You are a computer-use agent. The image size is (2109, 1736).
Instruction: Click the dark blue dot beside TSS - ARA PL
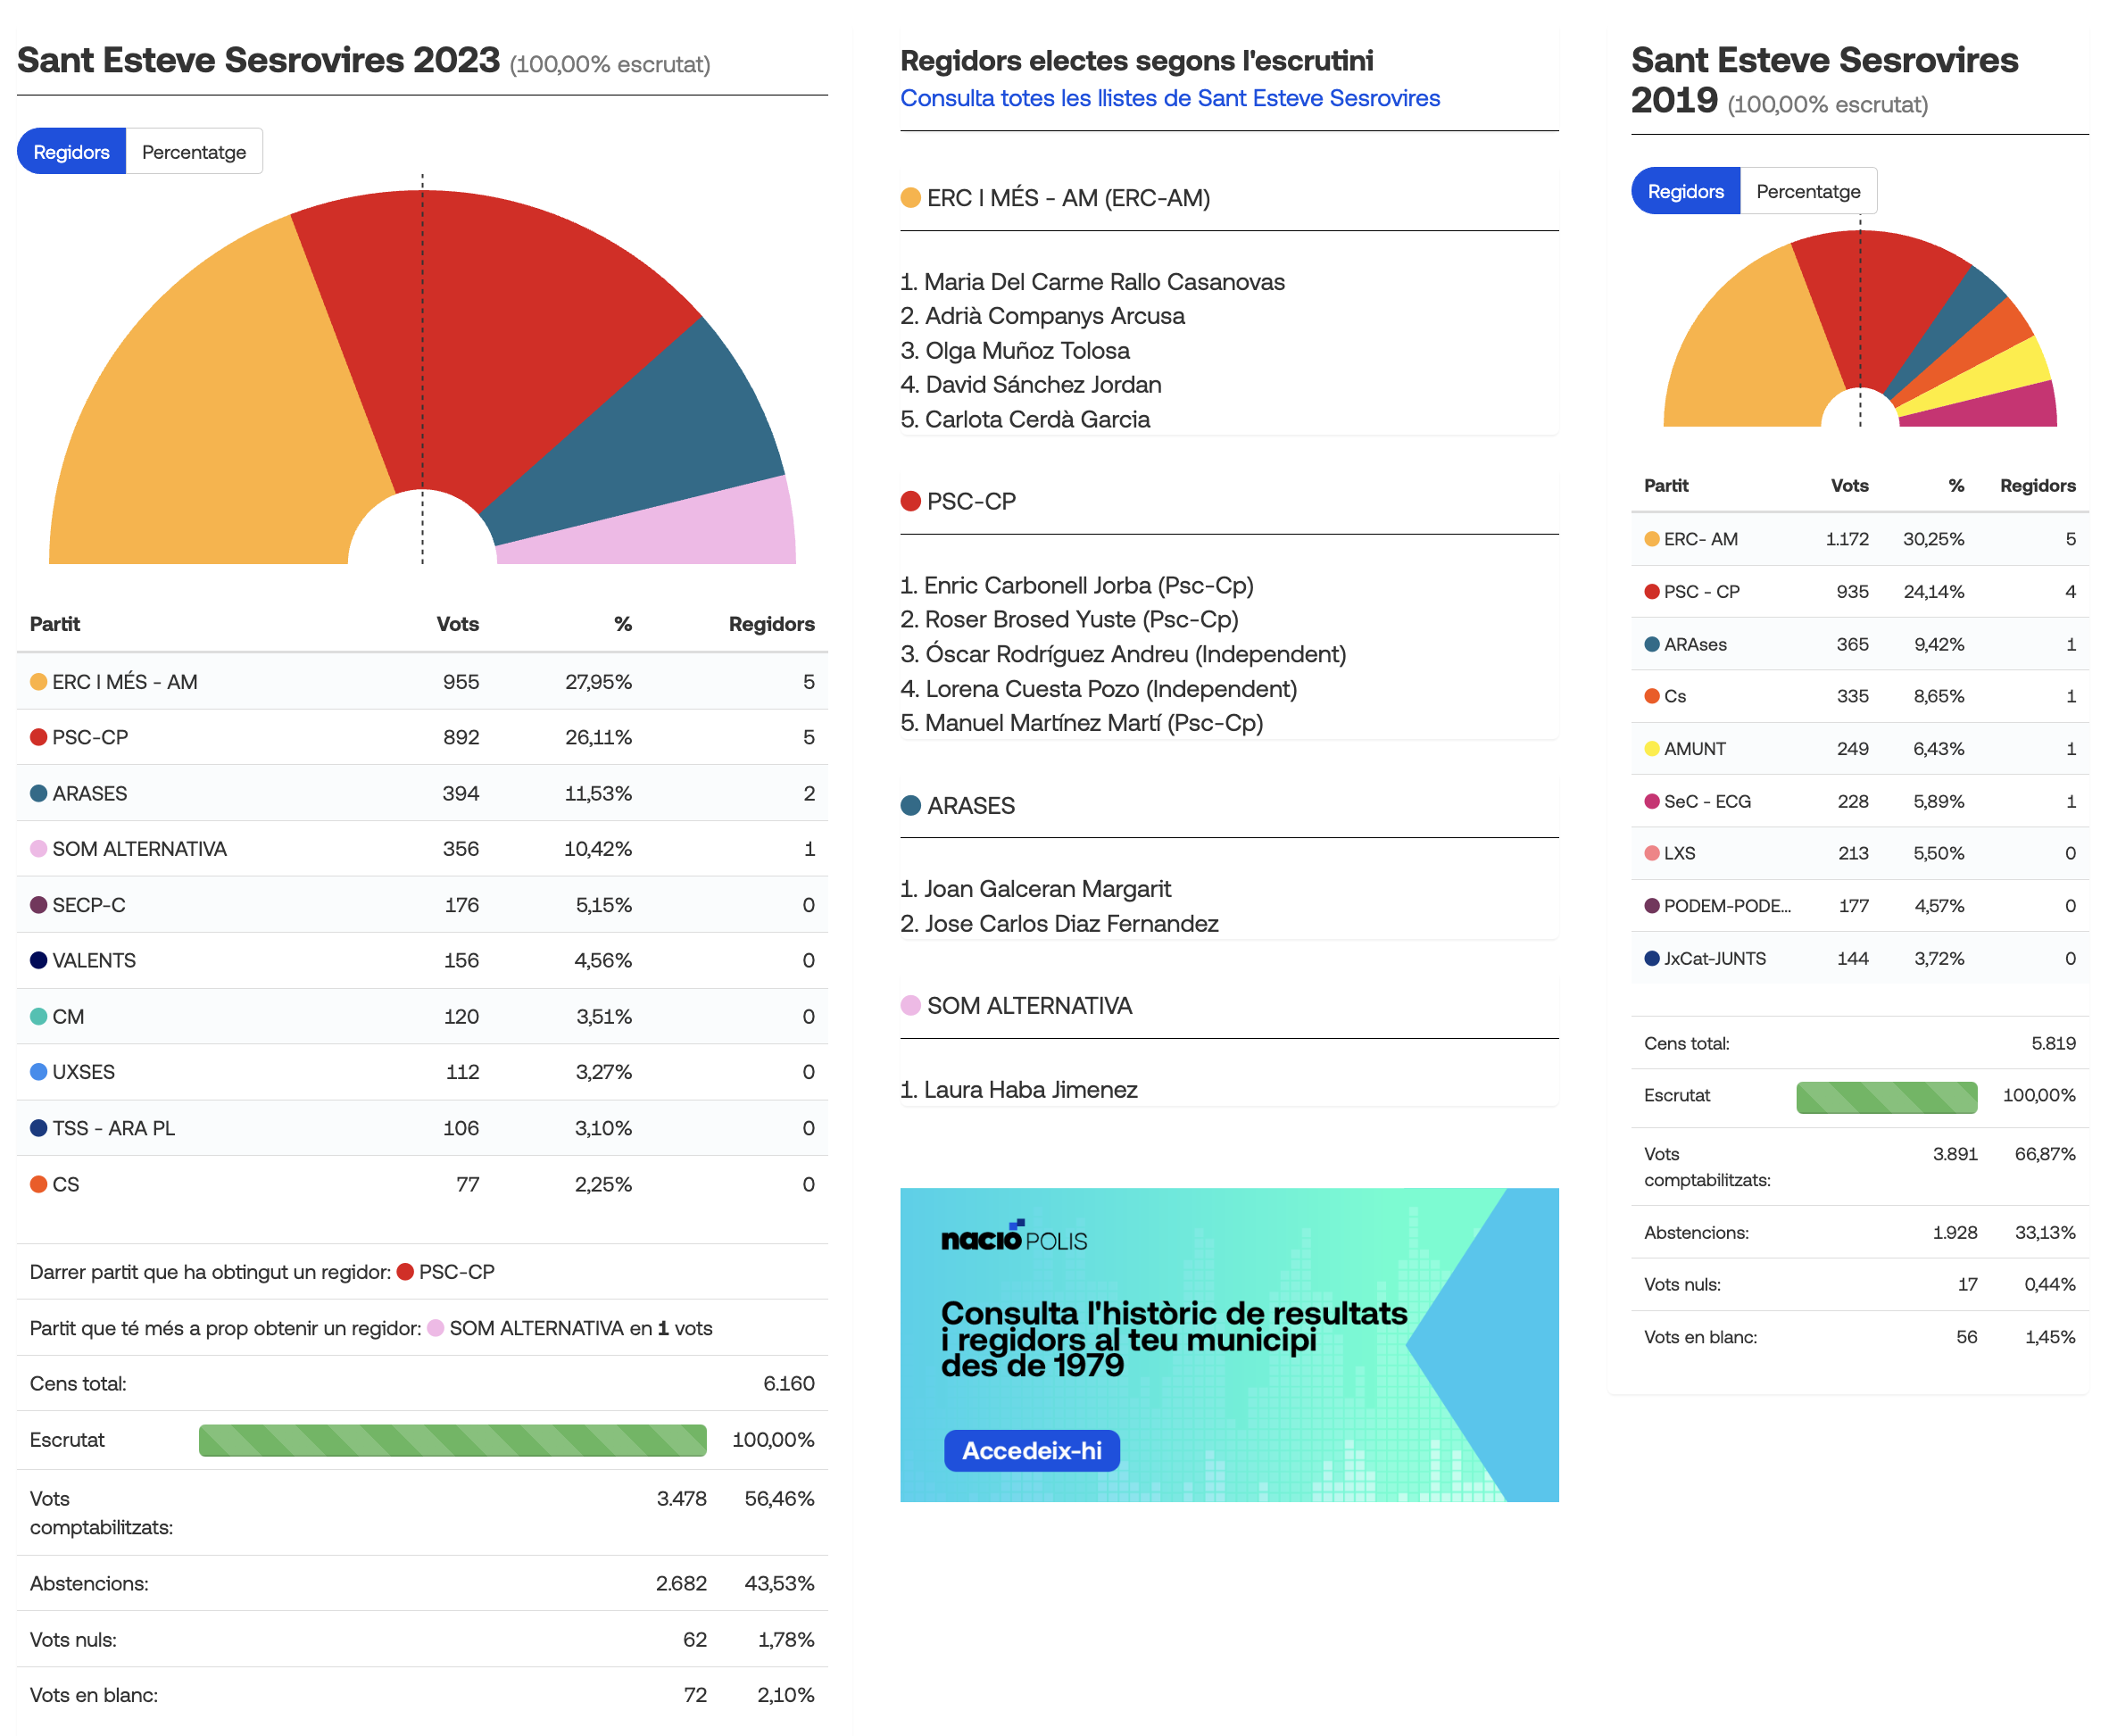[39, 1128]
